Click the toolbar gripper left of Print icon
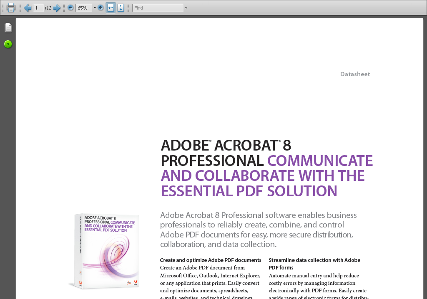The image size is (427, 299). click(3, 8)
